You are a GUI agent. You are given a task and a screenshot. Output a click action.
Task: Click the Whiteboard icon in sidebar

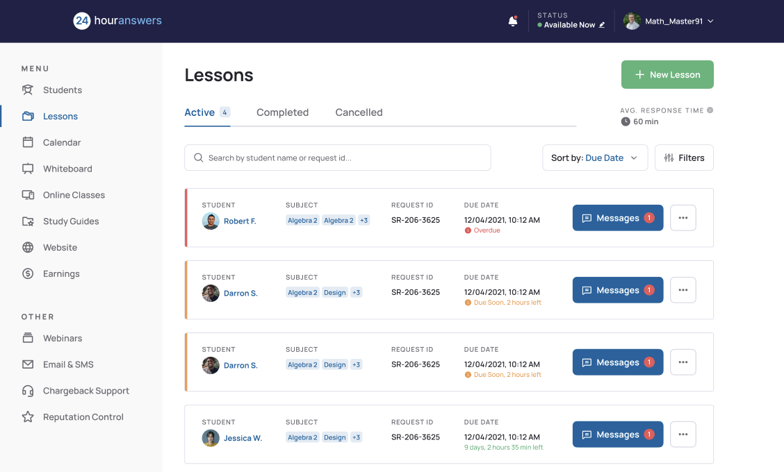(28, 169)
